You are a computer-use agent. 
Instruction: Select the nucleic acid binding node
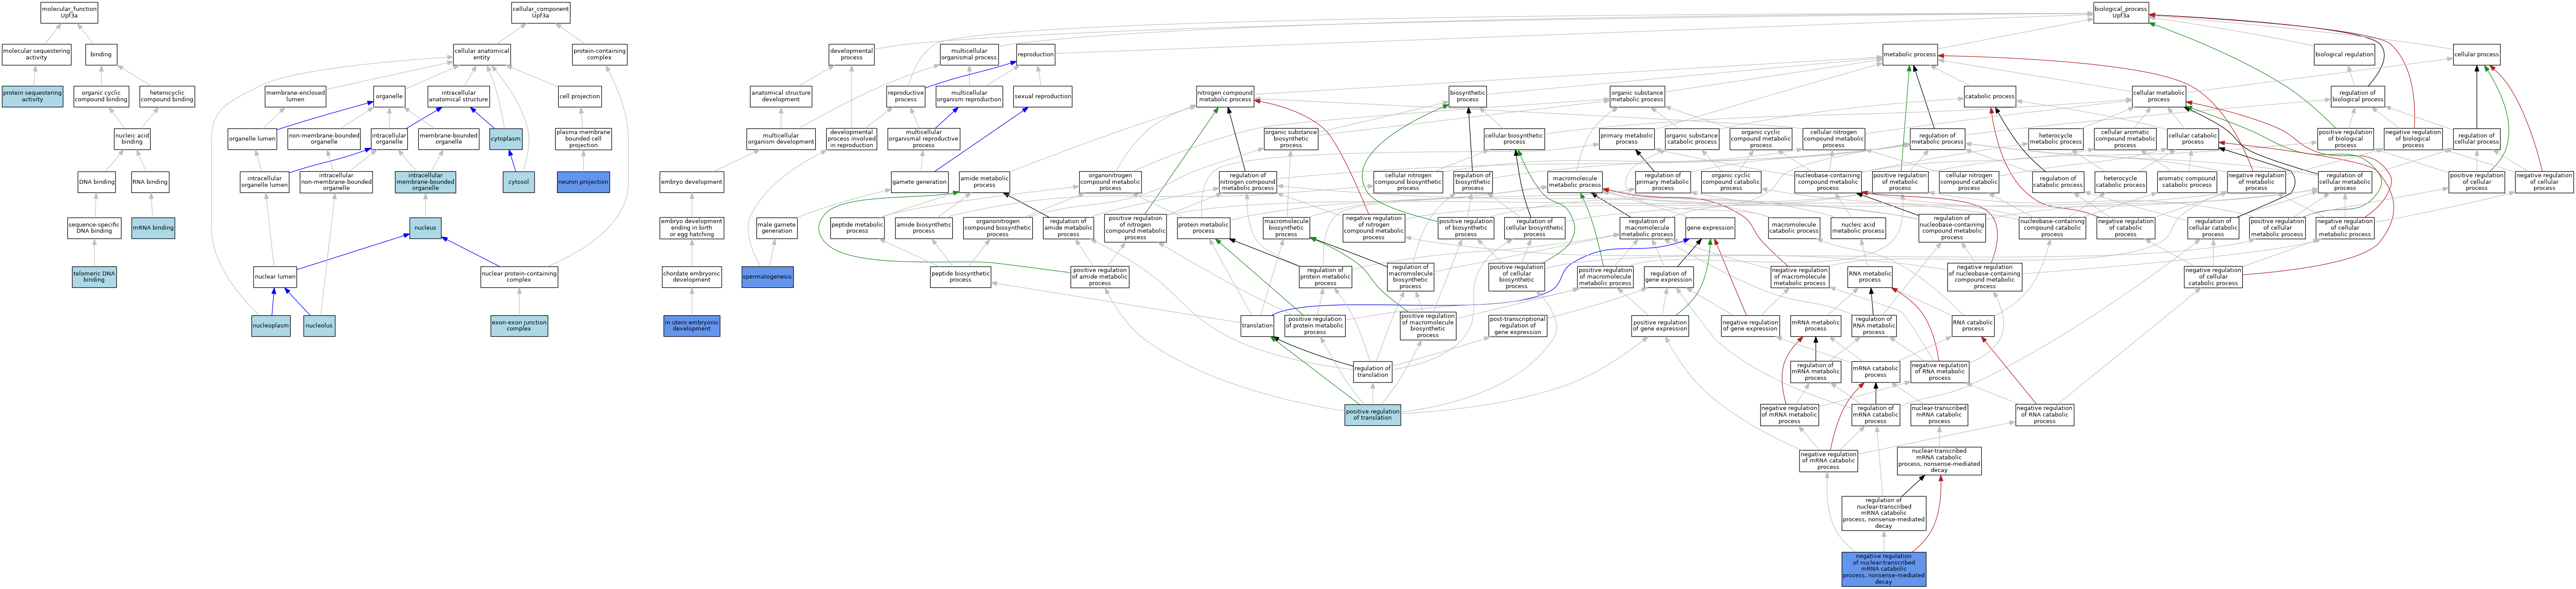(x=132, y=139)
